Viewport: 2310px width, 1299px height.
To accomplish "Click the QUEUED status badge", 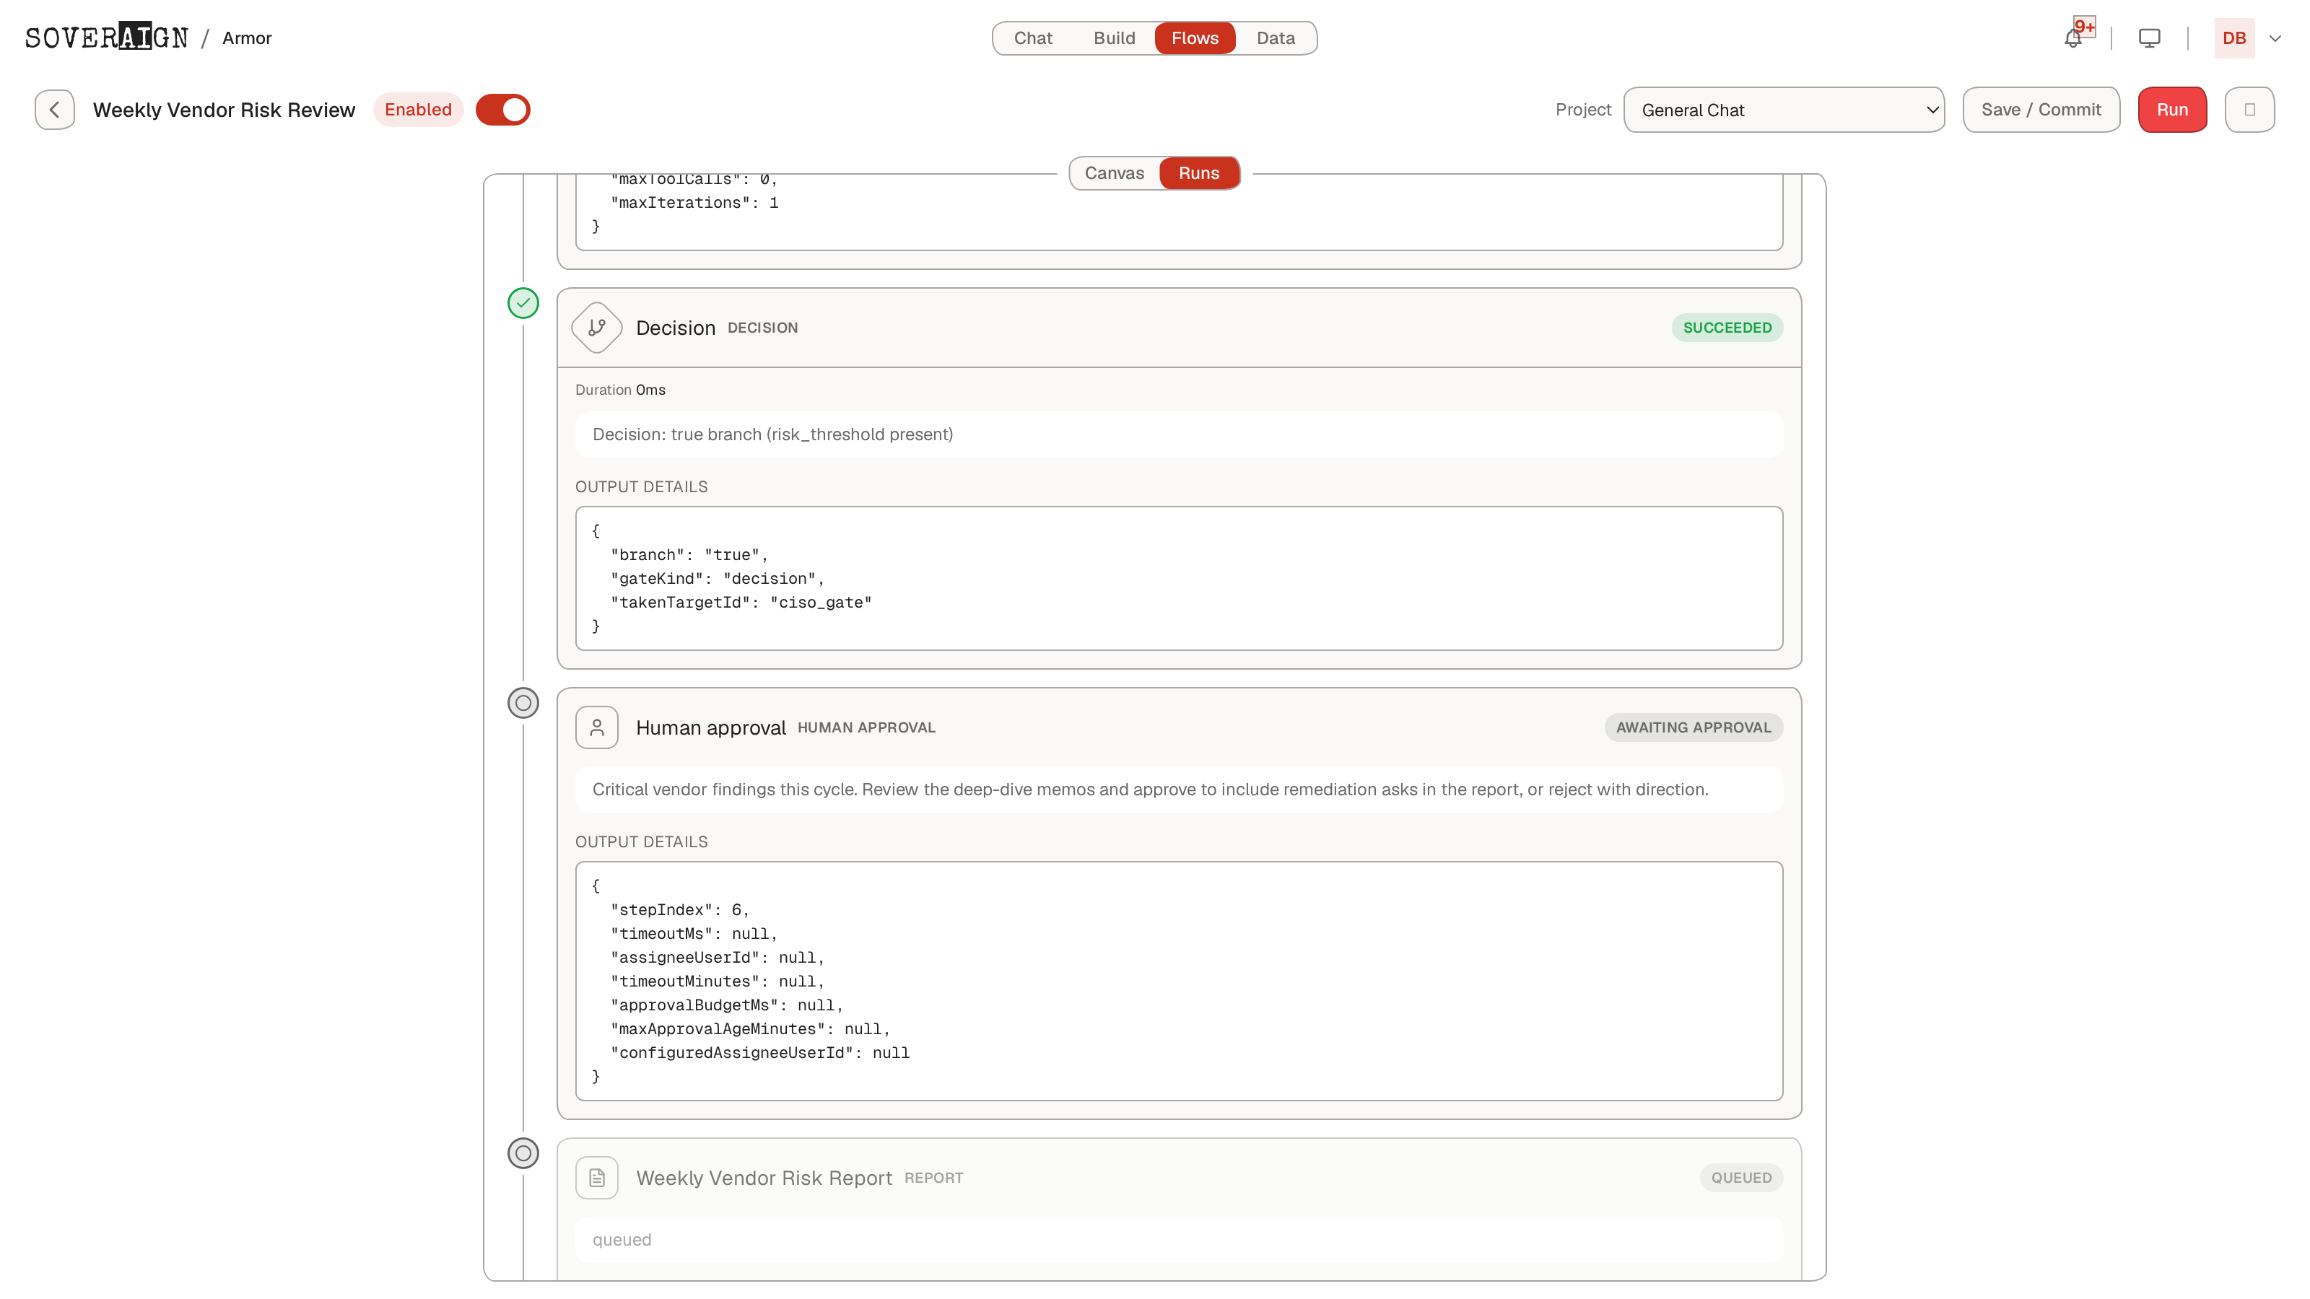I will [1740, 1178].
